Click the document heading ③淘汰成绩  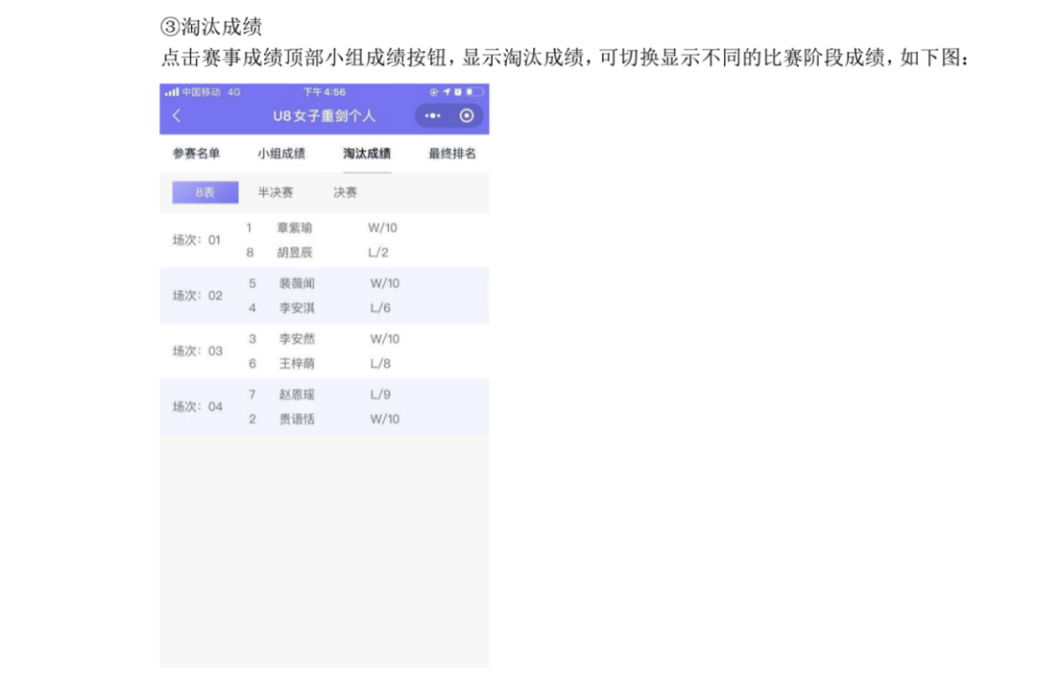[211, 27]
